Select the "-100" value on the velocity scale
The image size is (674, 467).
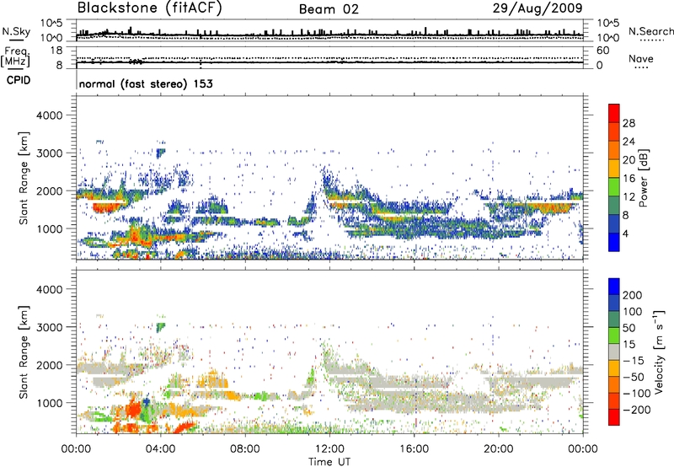point(637,394)
